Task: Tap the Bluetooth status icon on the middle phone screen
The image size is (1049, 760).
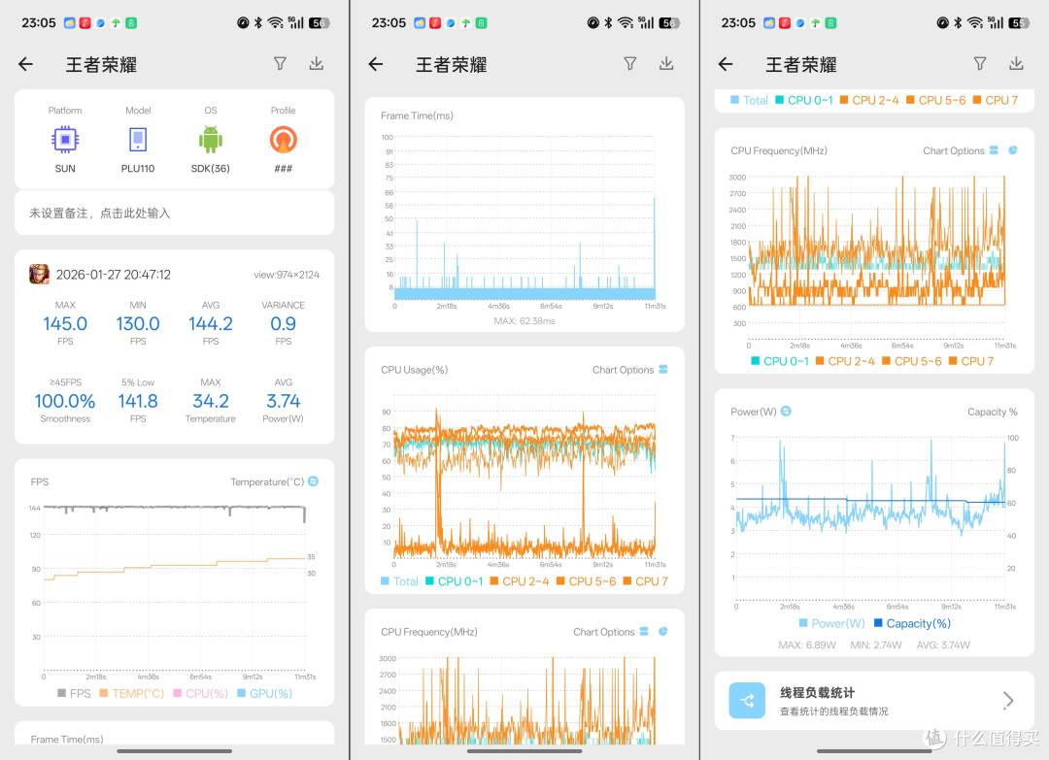Action: 608,22
